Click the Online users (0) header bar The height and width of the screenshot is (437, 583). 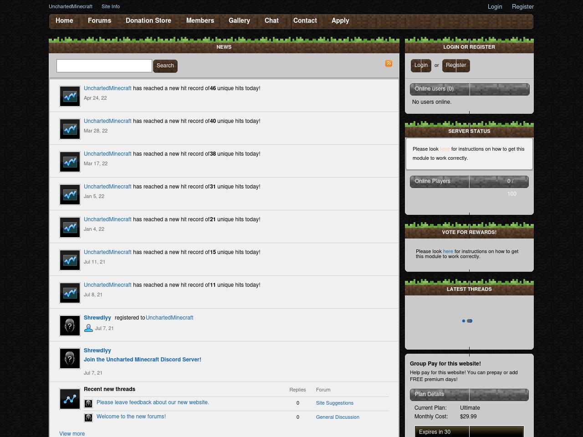[x=470, y=89]
